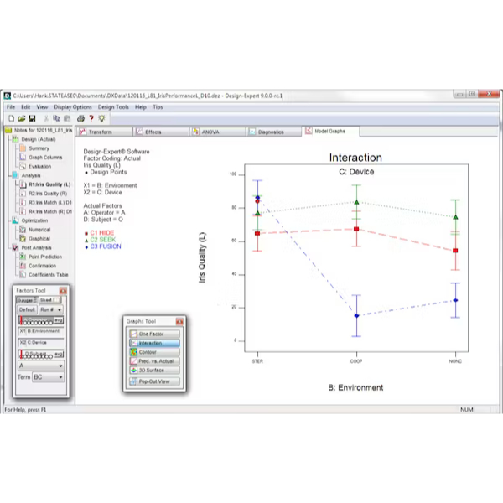Image resolution: width=503 pixels, height=503 pixels.
Task: Select R1:Iris Quality (L) tree node
Action: (x=49, y=184)
